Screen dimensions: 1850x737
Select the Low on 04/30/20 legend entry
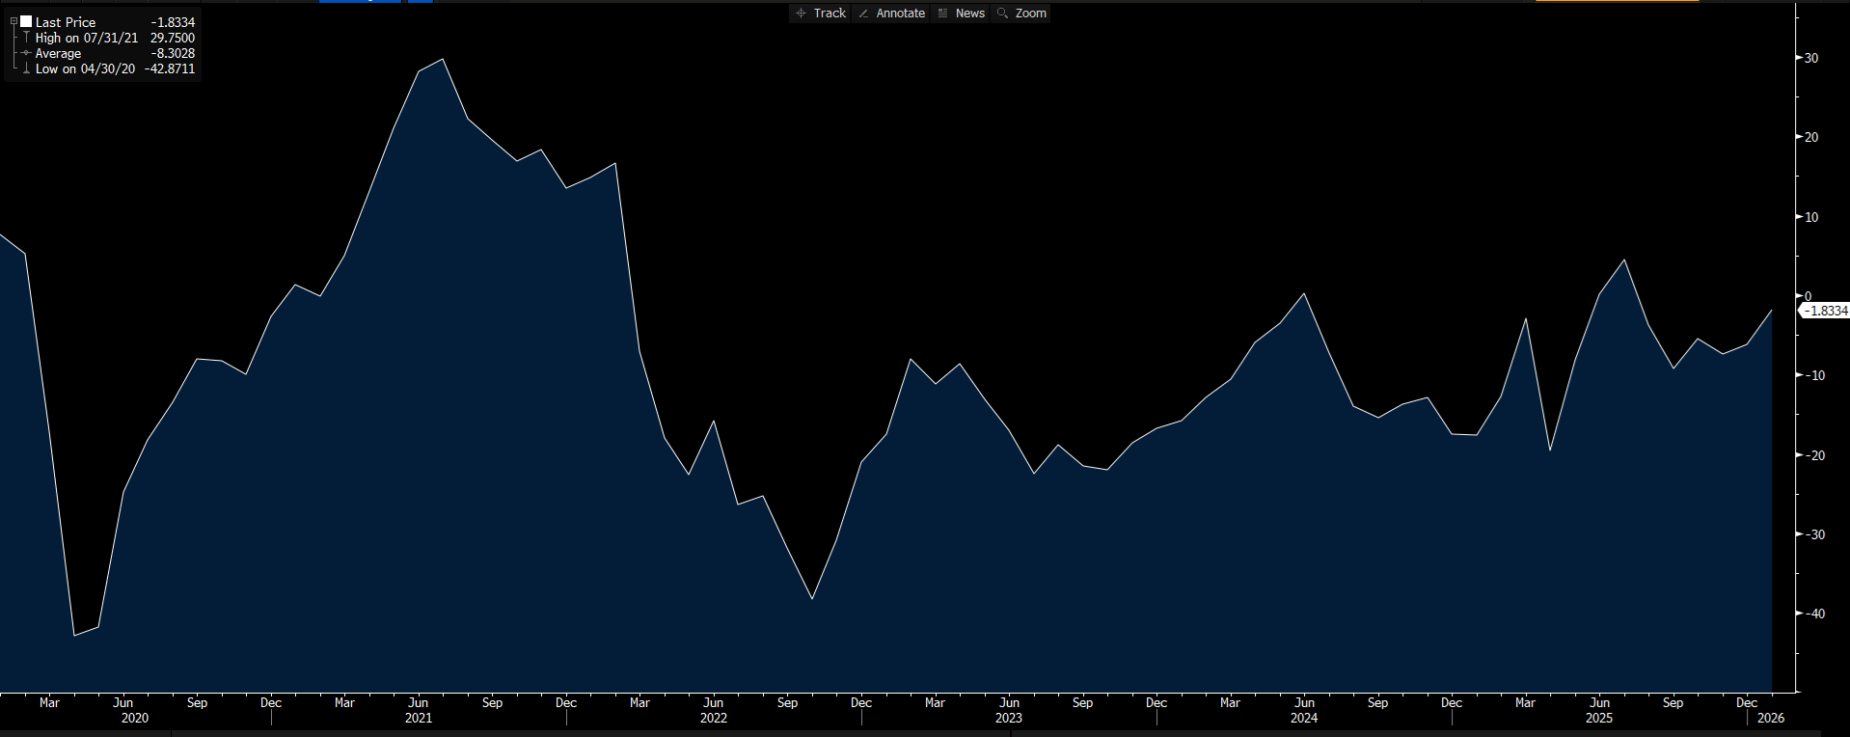tap(86, 68)
